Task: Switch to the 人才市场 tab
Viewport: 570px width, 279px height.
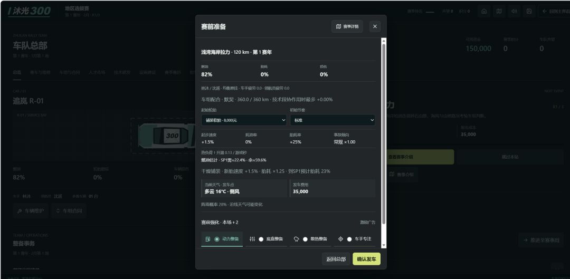Action: [97, 72]
